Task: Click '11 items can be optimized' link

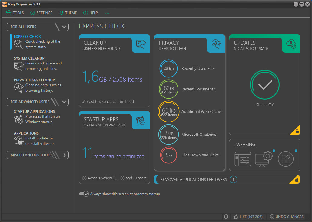Action: (x=113, y=153)
